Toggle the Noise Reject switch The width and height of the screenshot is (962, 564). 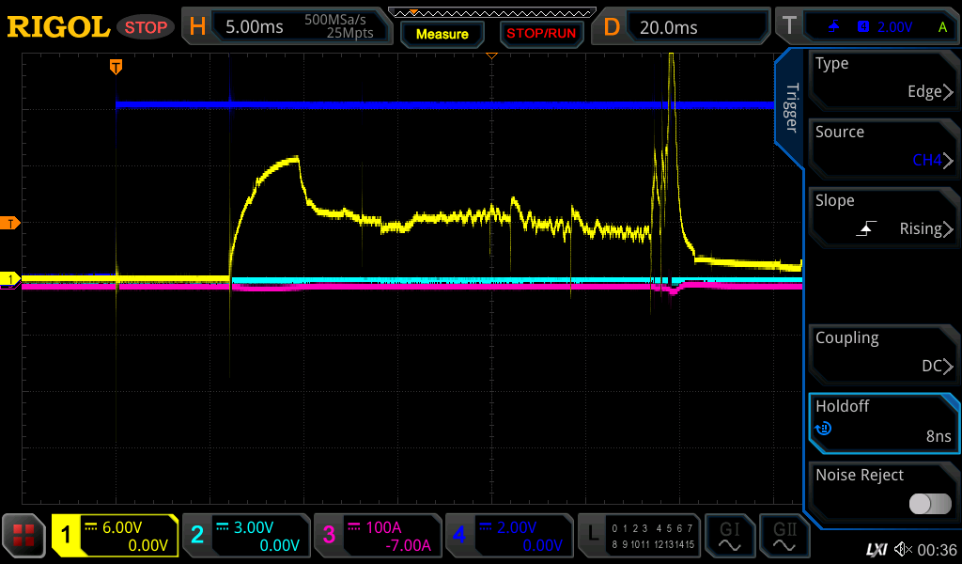[x=929, y=504]
